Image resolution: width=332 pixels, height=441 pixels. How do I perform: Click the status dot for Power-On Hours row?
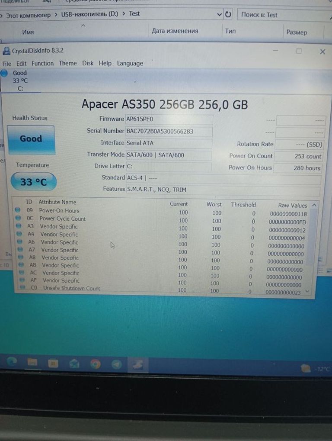click(x=18, y=210)
